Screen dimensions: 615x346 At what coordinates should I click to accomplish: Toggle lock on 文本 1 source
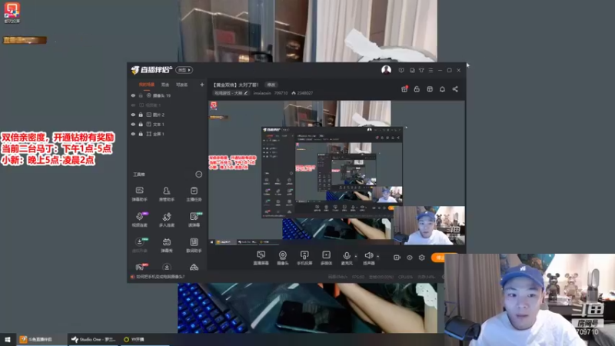coord(141,125)
